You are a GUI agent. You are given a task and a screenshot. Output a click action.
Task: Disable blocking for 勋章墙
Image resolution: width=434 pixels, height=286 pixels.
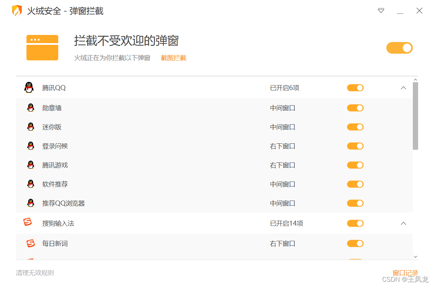(355, 108)
